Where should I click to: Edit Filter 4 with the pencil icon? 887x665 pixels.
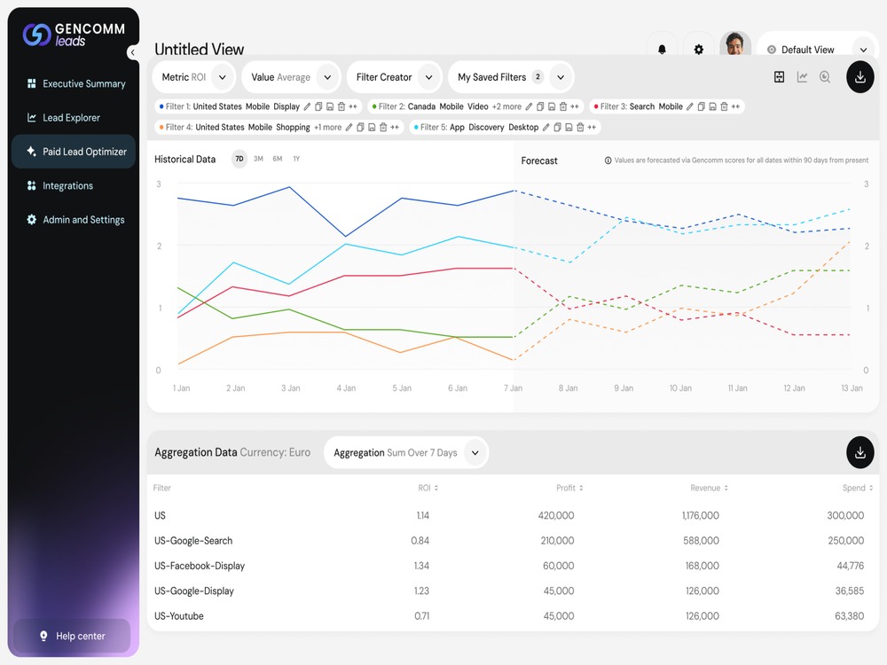click(349, 127)
